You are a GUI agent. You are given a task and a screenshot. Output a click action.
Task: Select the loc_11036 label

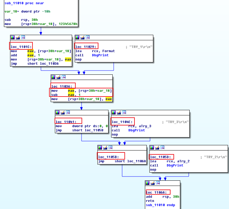(62, 86)
